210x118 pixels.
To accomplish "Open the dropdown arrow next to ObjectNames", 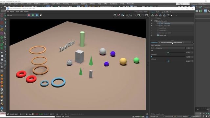I will (x=183, y=42).
